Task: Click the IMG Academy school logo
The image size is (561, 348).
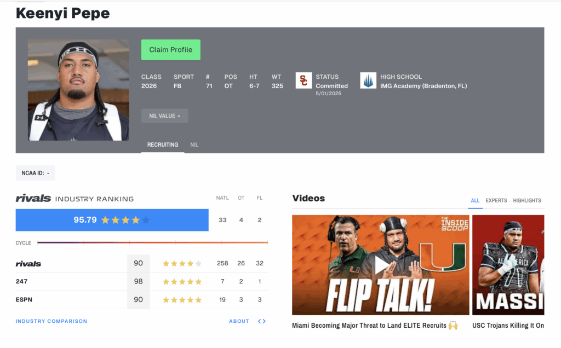Action: pos(368,80)
